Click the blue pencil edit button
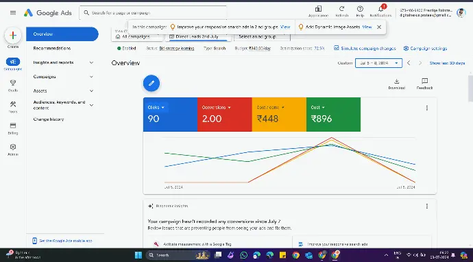Viewport: 473px width, 262px height. [151, 83]
